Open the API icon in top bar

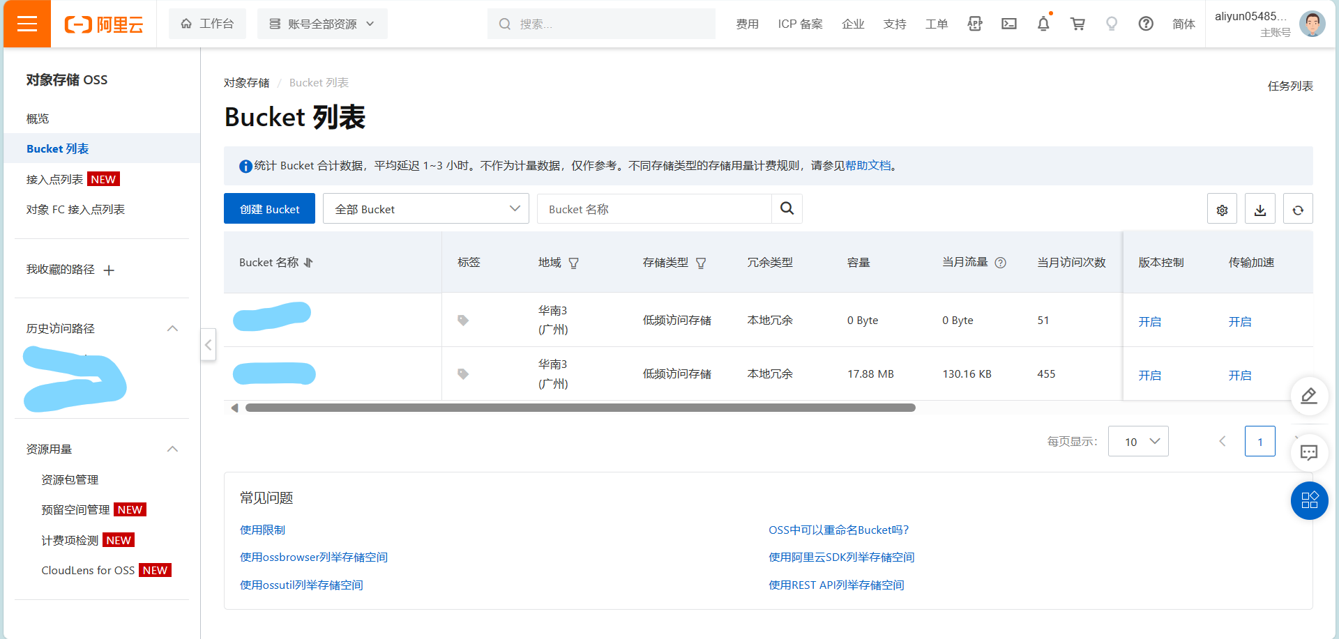[975, 24]
